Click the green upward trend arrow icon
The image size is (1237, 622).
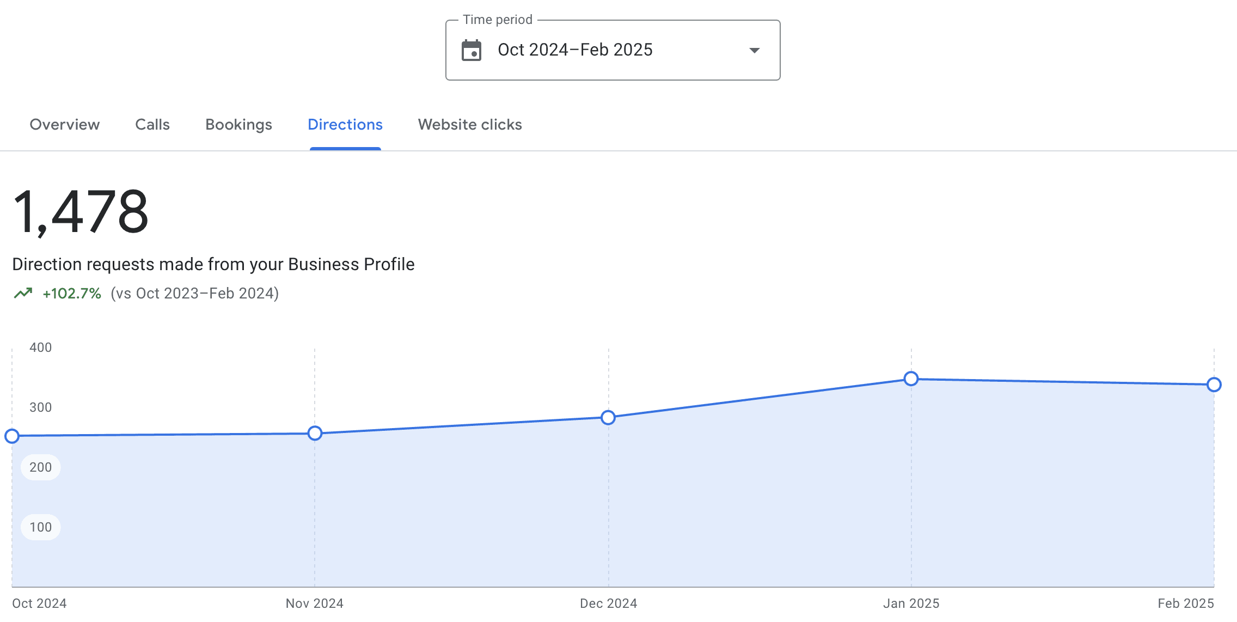pos(23,293)
